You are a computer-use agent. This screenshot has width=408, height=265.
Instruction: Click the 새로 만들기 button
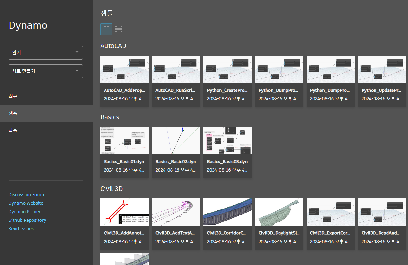pyautogui.click(x=40, y=71)
